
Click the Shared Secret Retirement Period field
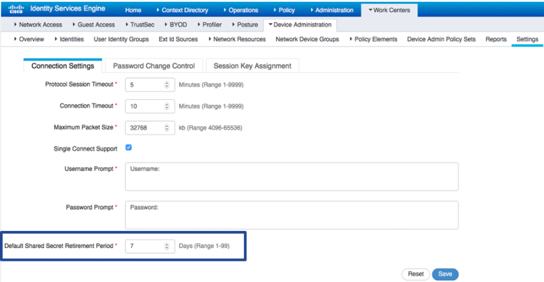[x=150, y=246]
